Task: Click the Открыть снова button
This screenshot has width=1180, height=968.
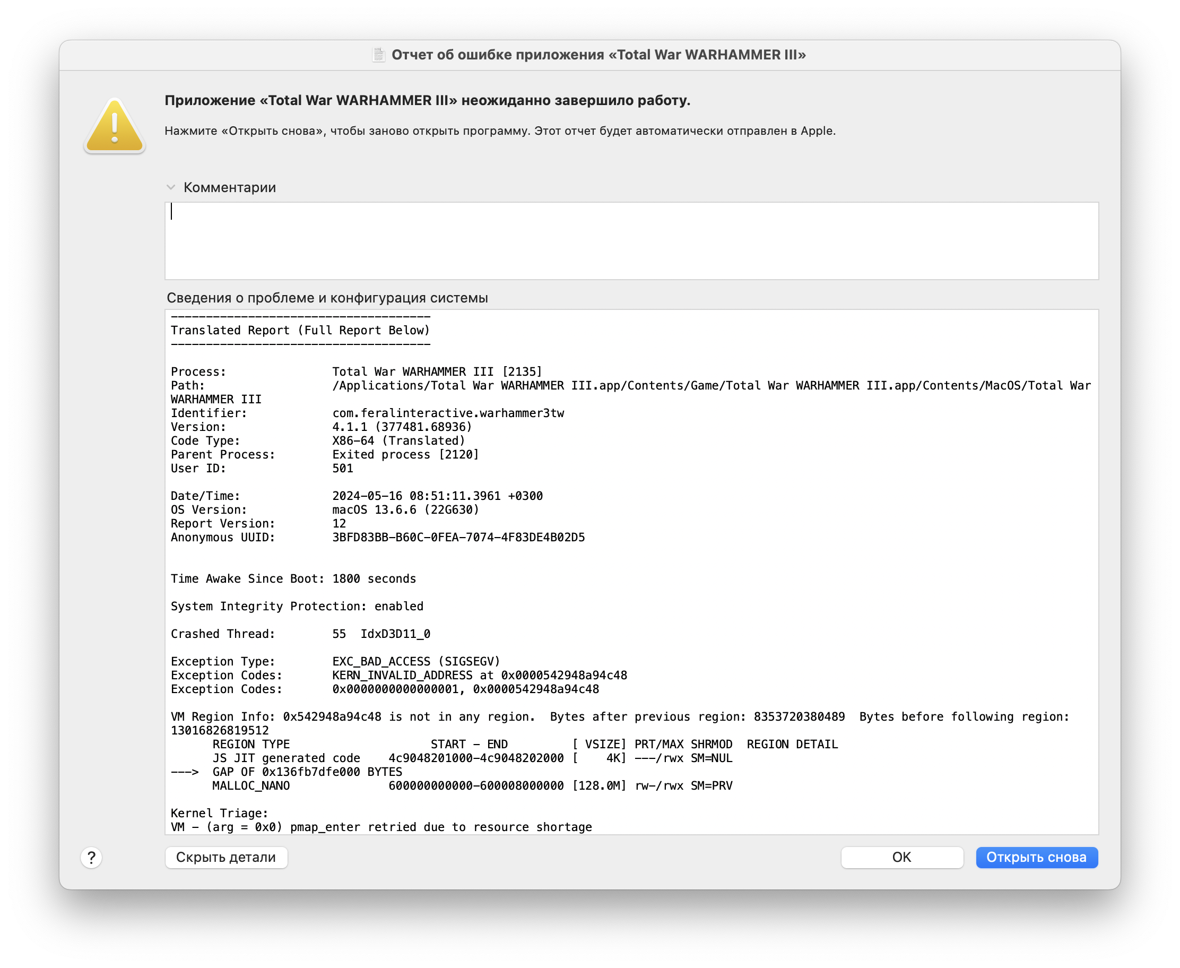Action: coord(1036,857)
